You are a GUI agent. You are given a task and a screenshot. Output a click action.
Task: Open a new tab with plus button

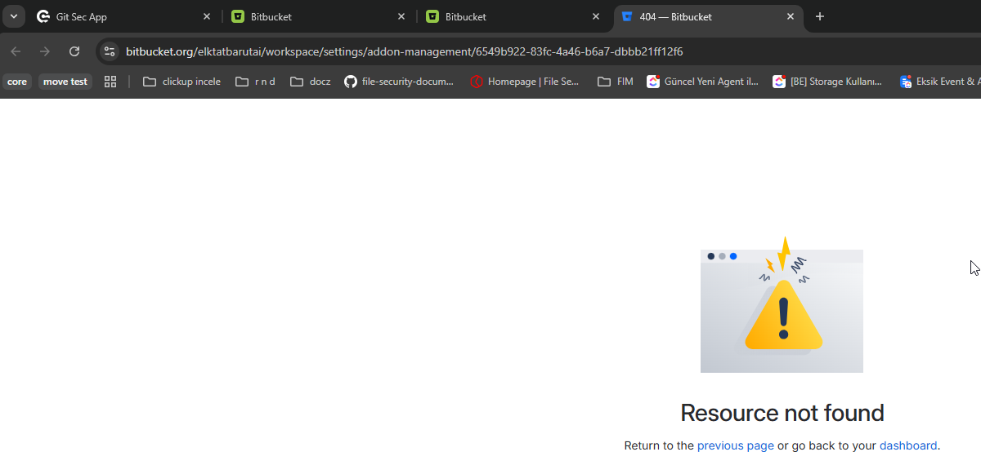[x=820, y=16]
